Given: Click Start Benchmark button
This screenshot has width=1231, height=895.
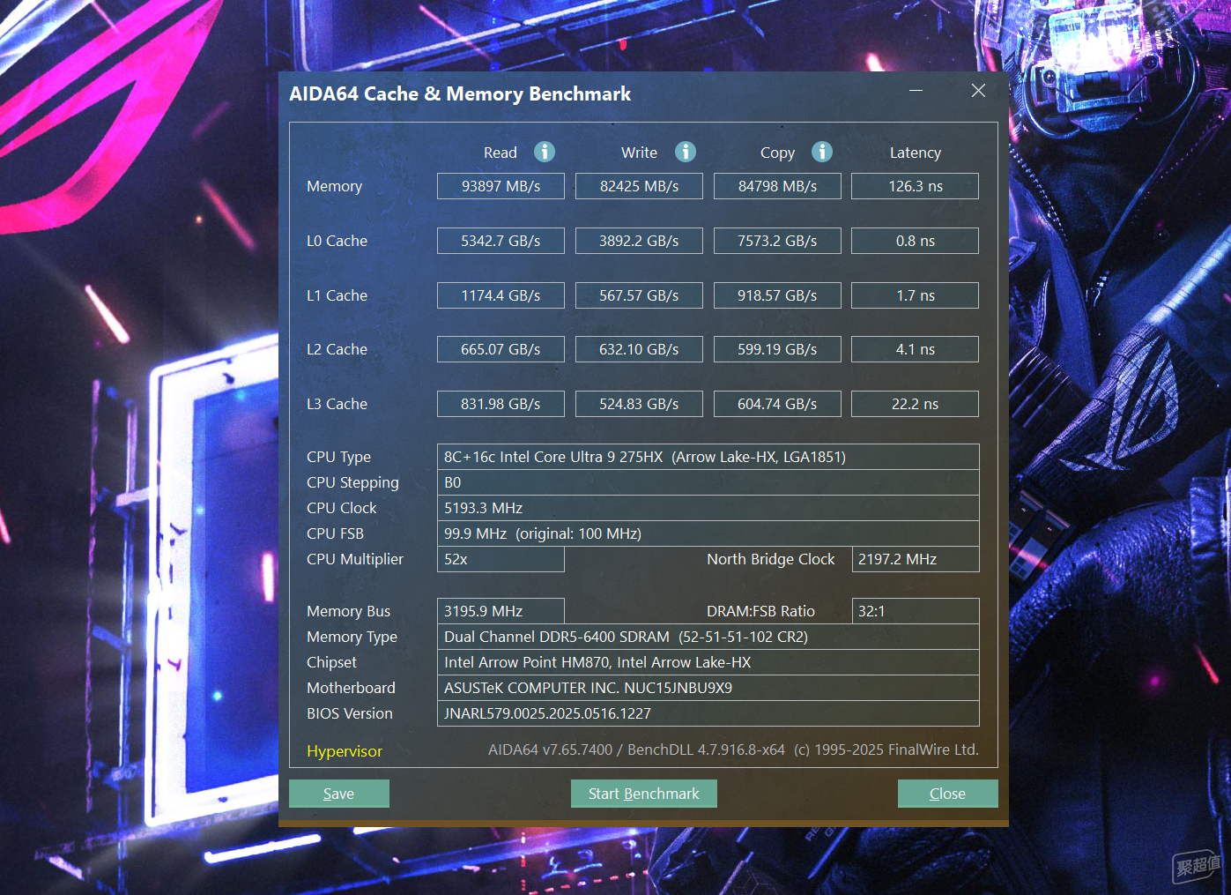Looking at the screenshot, I should (644, 794).
